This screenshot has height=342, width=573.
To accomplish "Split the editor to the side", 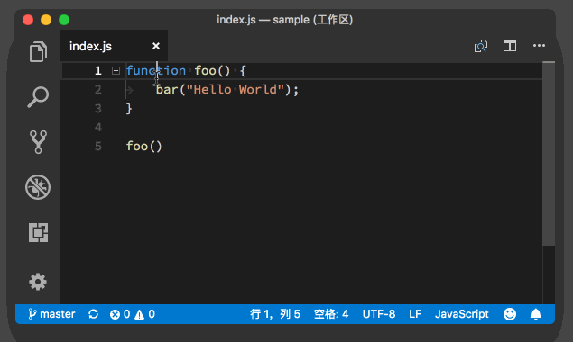I will pos(510,46).
